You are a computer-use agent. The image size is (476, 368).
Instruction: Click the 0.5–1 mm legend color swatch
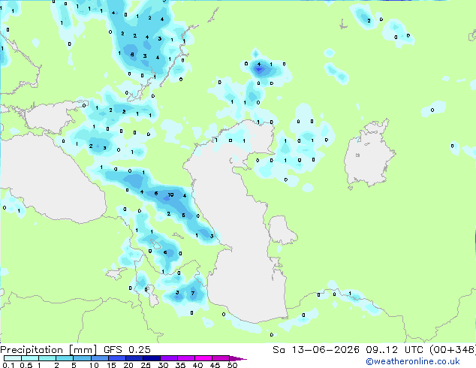click(30, 358)
